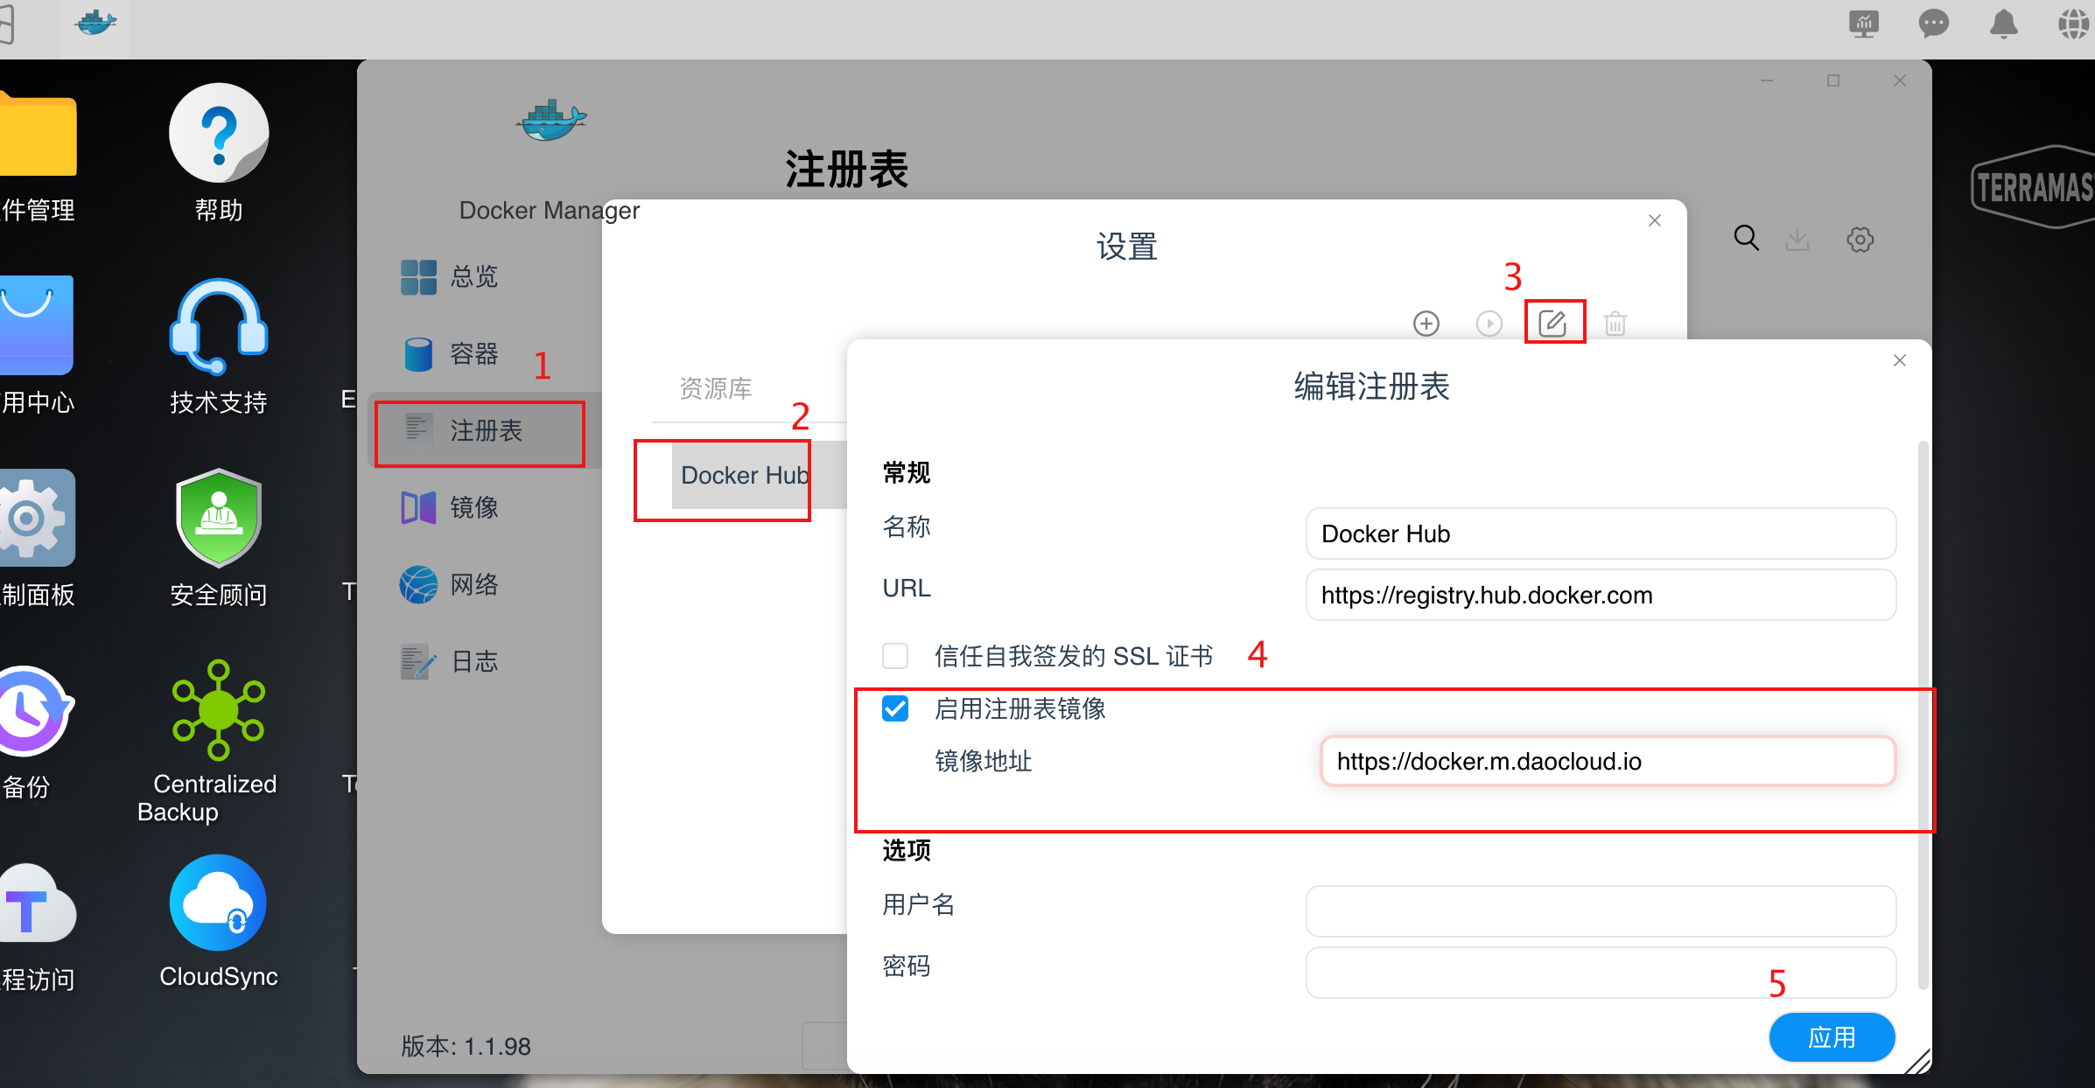Click the add registry plus icon
Screen dimensions: 2095x1088
point(1426,323)
